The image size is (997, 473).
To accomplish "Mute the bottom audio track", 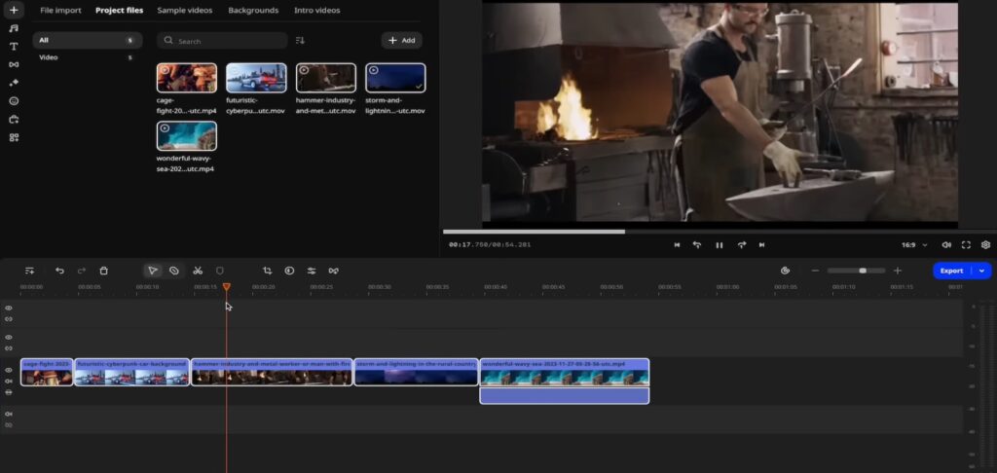I will [9, 414].
